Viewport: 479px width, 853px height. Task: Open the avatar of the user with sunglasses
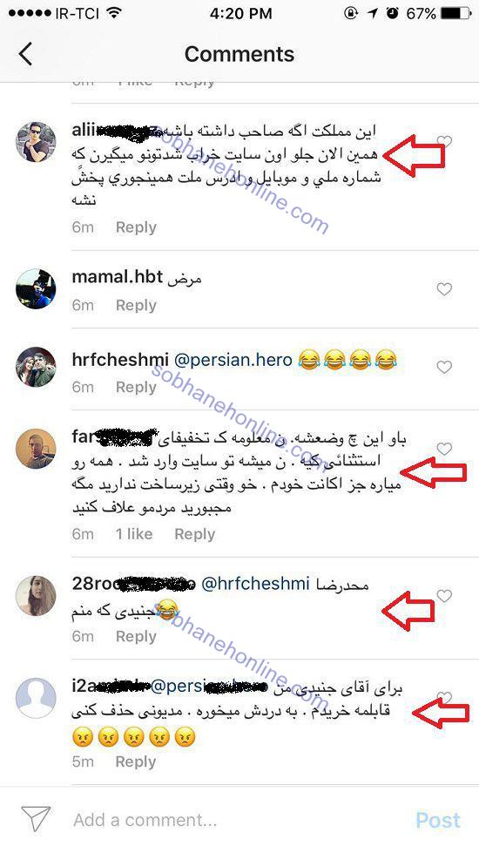click(36, 142)
